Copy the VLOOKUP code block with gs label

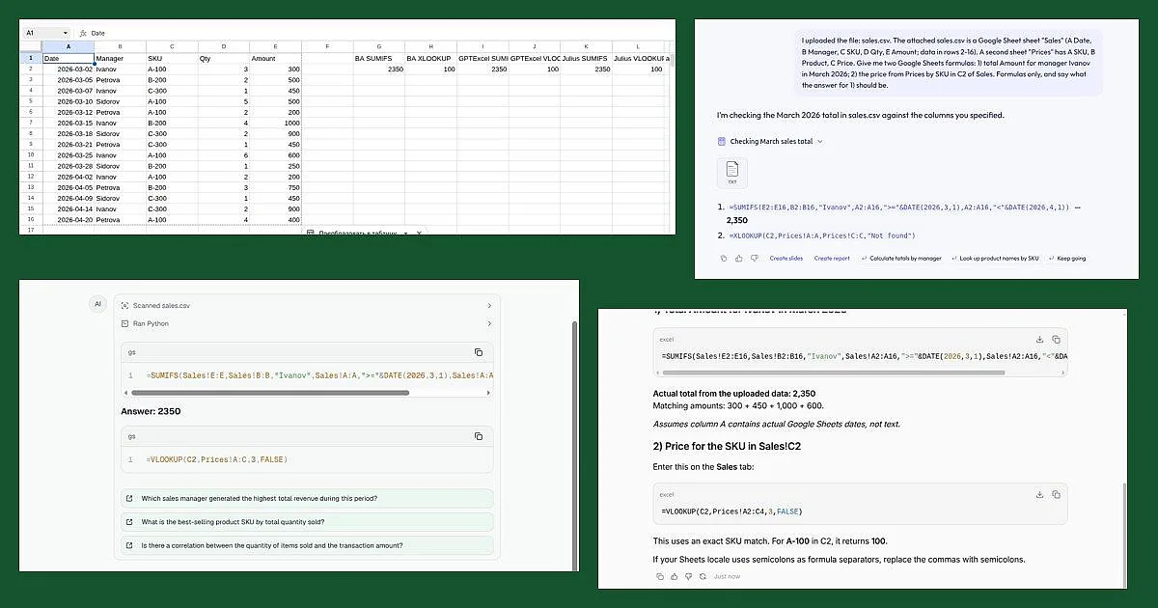click(479, 437)
